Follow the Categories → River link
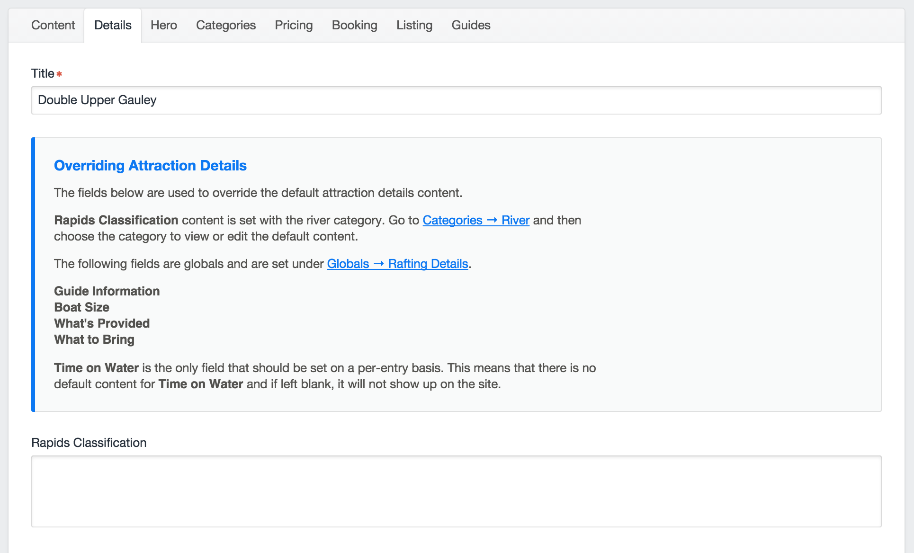The width and height of the screenshot is (914, 553). (476, 220)
